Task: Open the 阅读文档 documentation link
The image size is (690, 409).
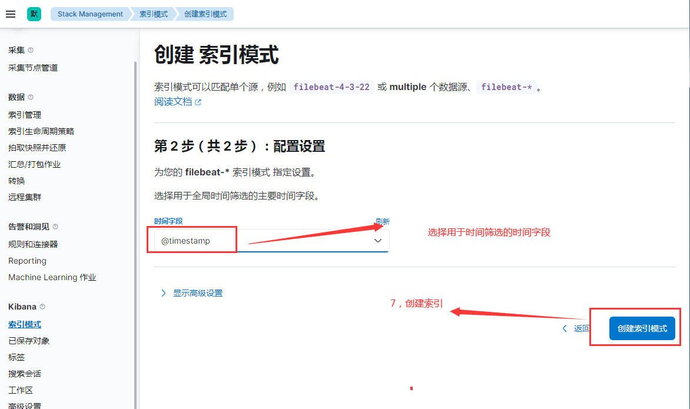Action: 172,101
